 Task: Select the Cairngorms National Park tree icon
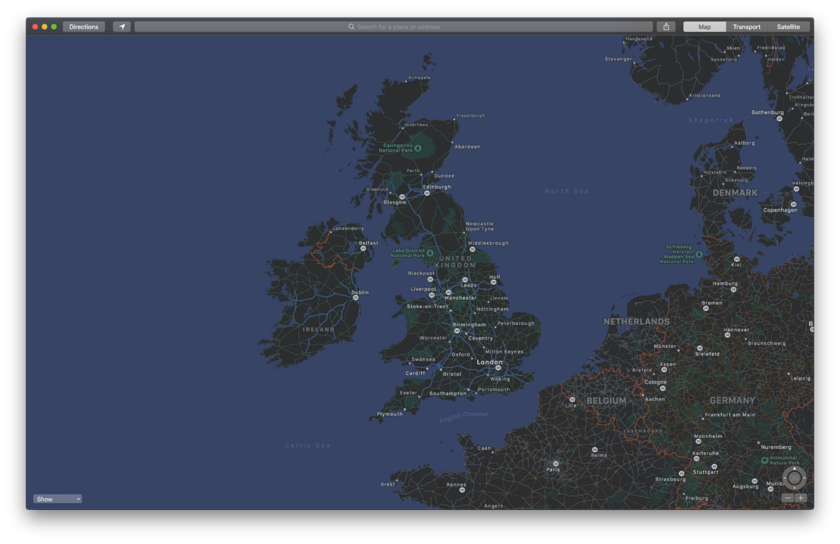(418, 148)
